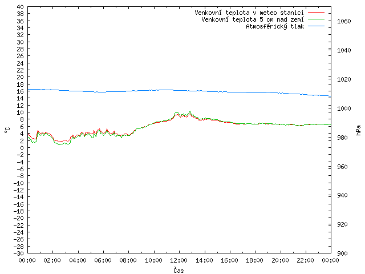Click the green curve minimum near 02:30

[59, 144]
